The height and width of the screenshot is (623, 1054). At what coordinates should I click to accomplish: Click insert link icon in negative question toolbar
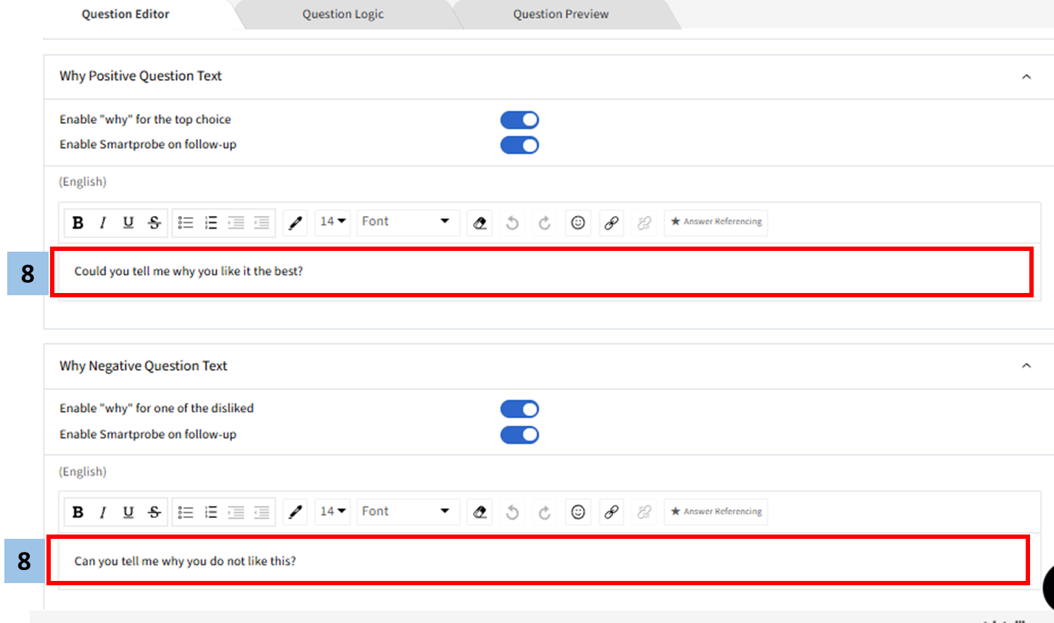coord(612,512)
